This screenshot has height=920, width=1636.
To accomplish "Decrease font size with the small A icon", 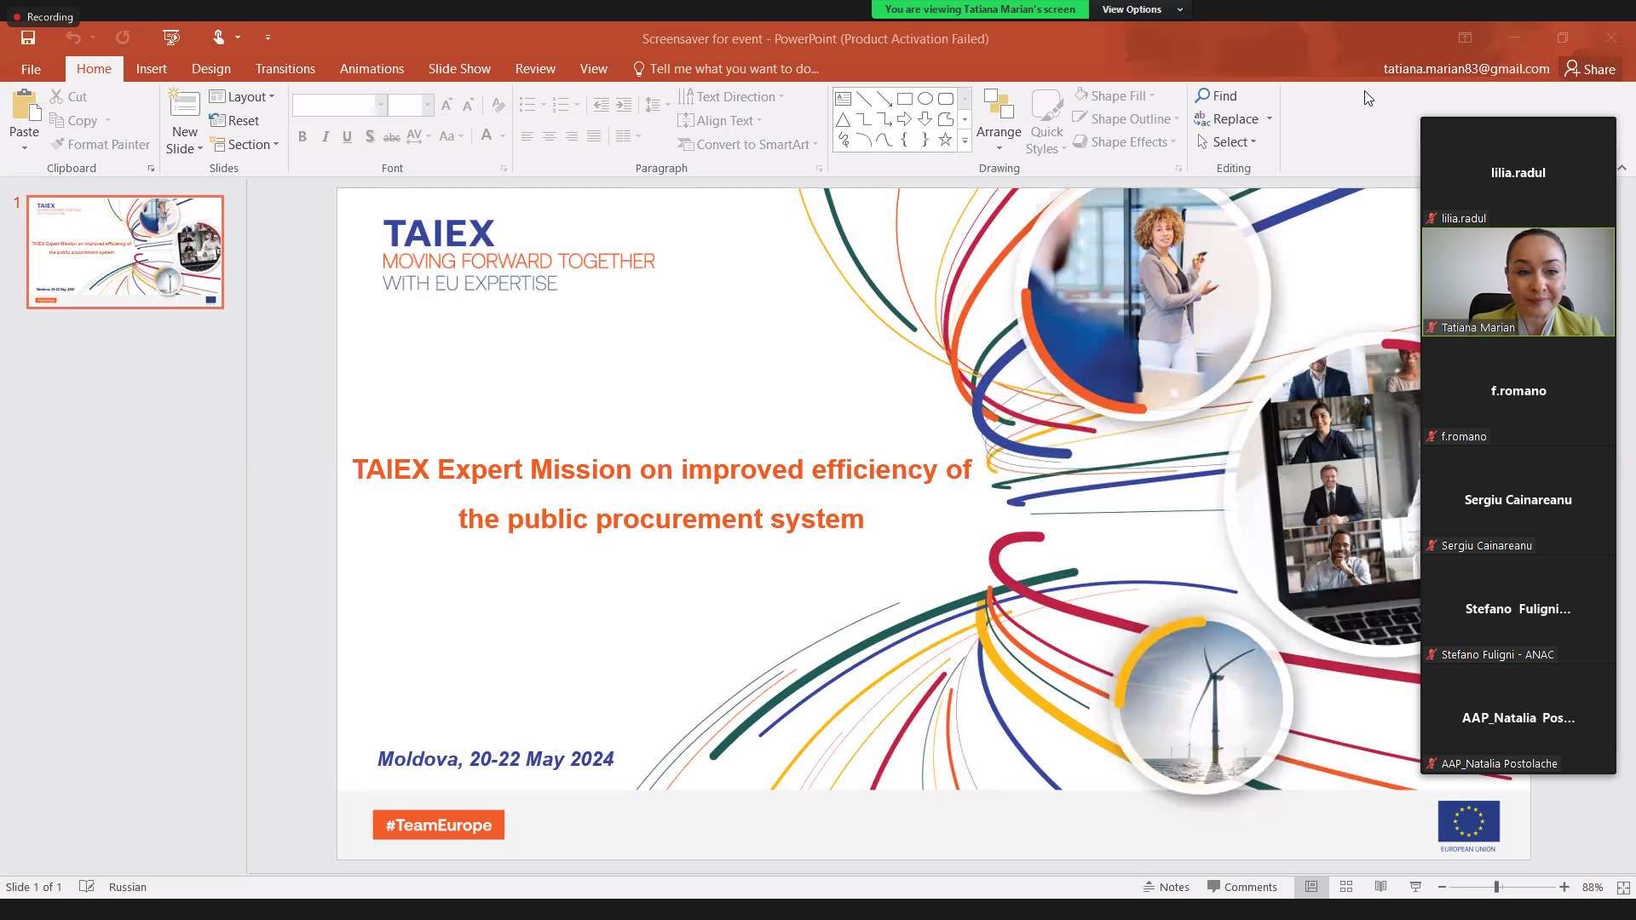I will 468,105.
